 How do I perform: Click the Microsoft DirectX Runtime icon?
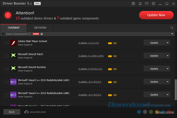pyautogui.click(x=13, y=69)
